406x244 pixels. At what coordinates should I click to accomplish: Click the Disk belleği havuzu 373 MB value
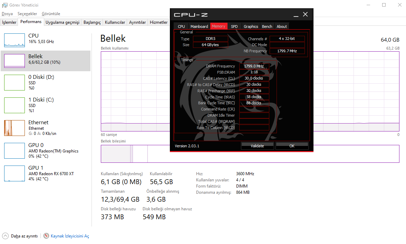pos(113,217)
